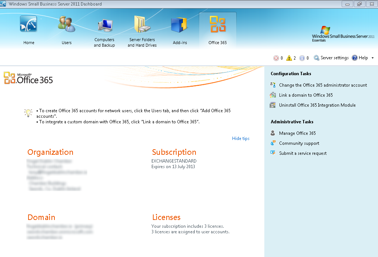Click the blue informational alerts icon
Image resolution: width=378 pixels, height=257 pixels.
coord(302,58)
